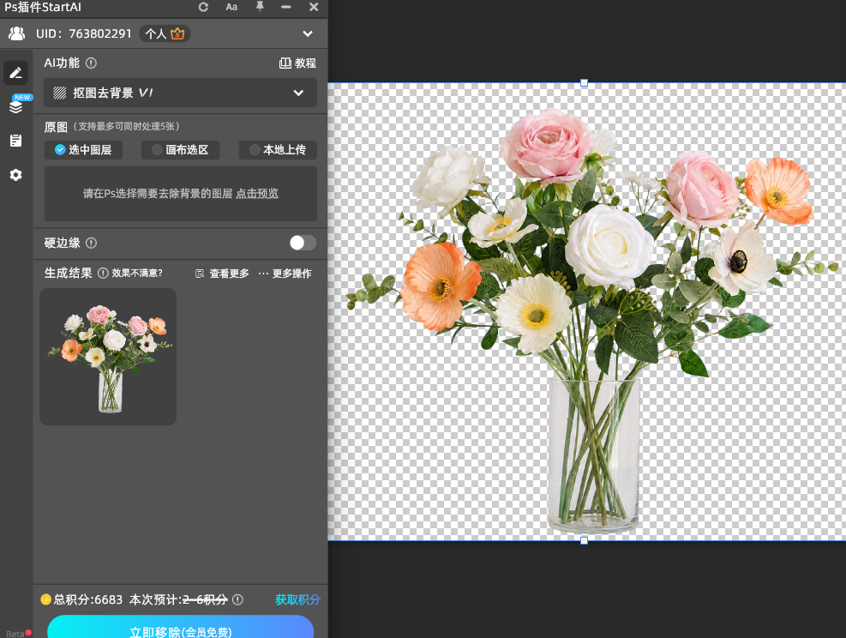846x638 pixels.
Task: Open the NEW layers sidebar icon
Action: 16,106
